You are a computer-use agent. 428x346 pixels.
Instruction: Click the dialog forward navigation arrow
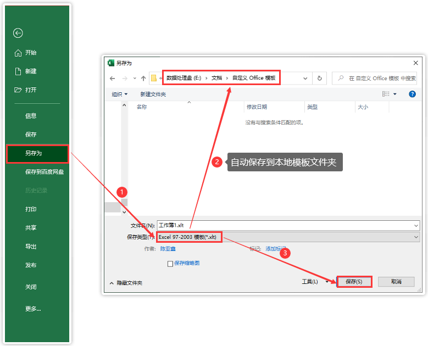(x=125, y=79)
